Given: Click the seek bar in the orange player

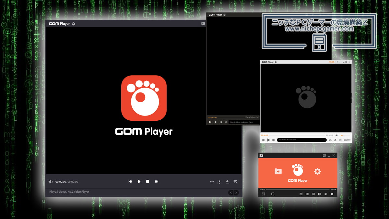Looking at the screenshot, I should (298, 189).
